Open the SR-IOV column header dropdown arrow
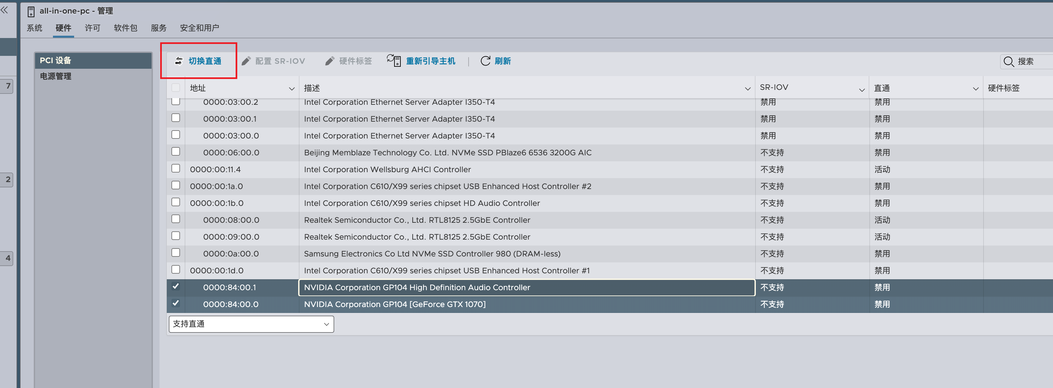The height and width of the screenshot is (388, 1053). click(x=861, y=90)
